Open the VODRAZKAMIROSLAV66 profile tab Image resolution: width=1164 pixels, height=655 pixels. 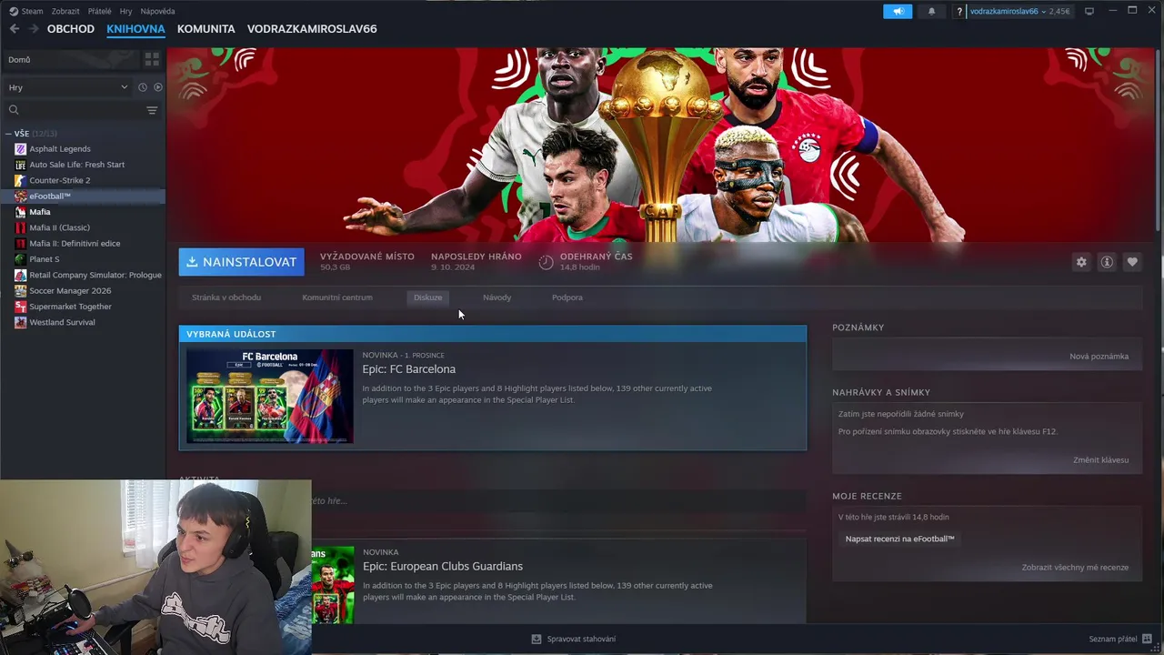click(x=312, y=29)
